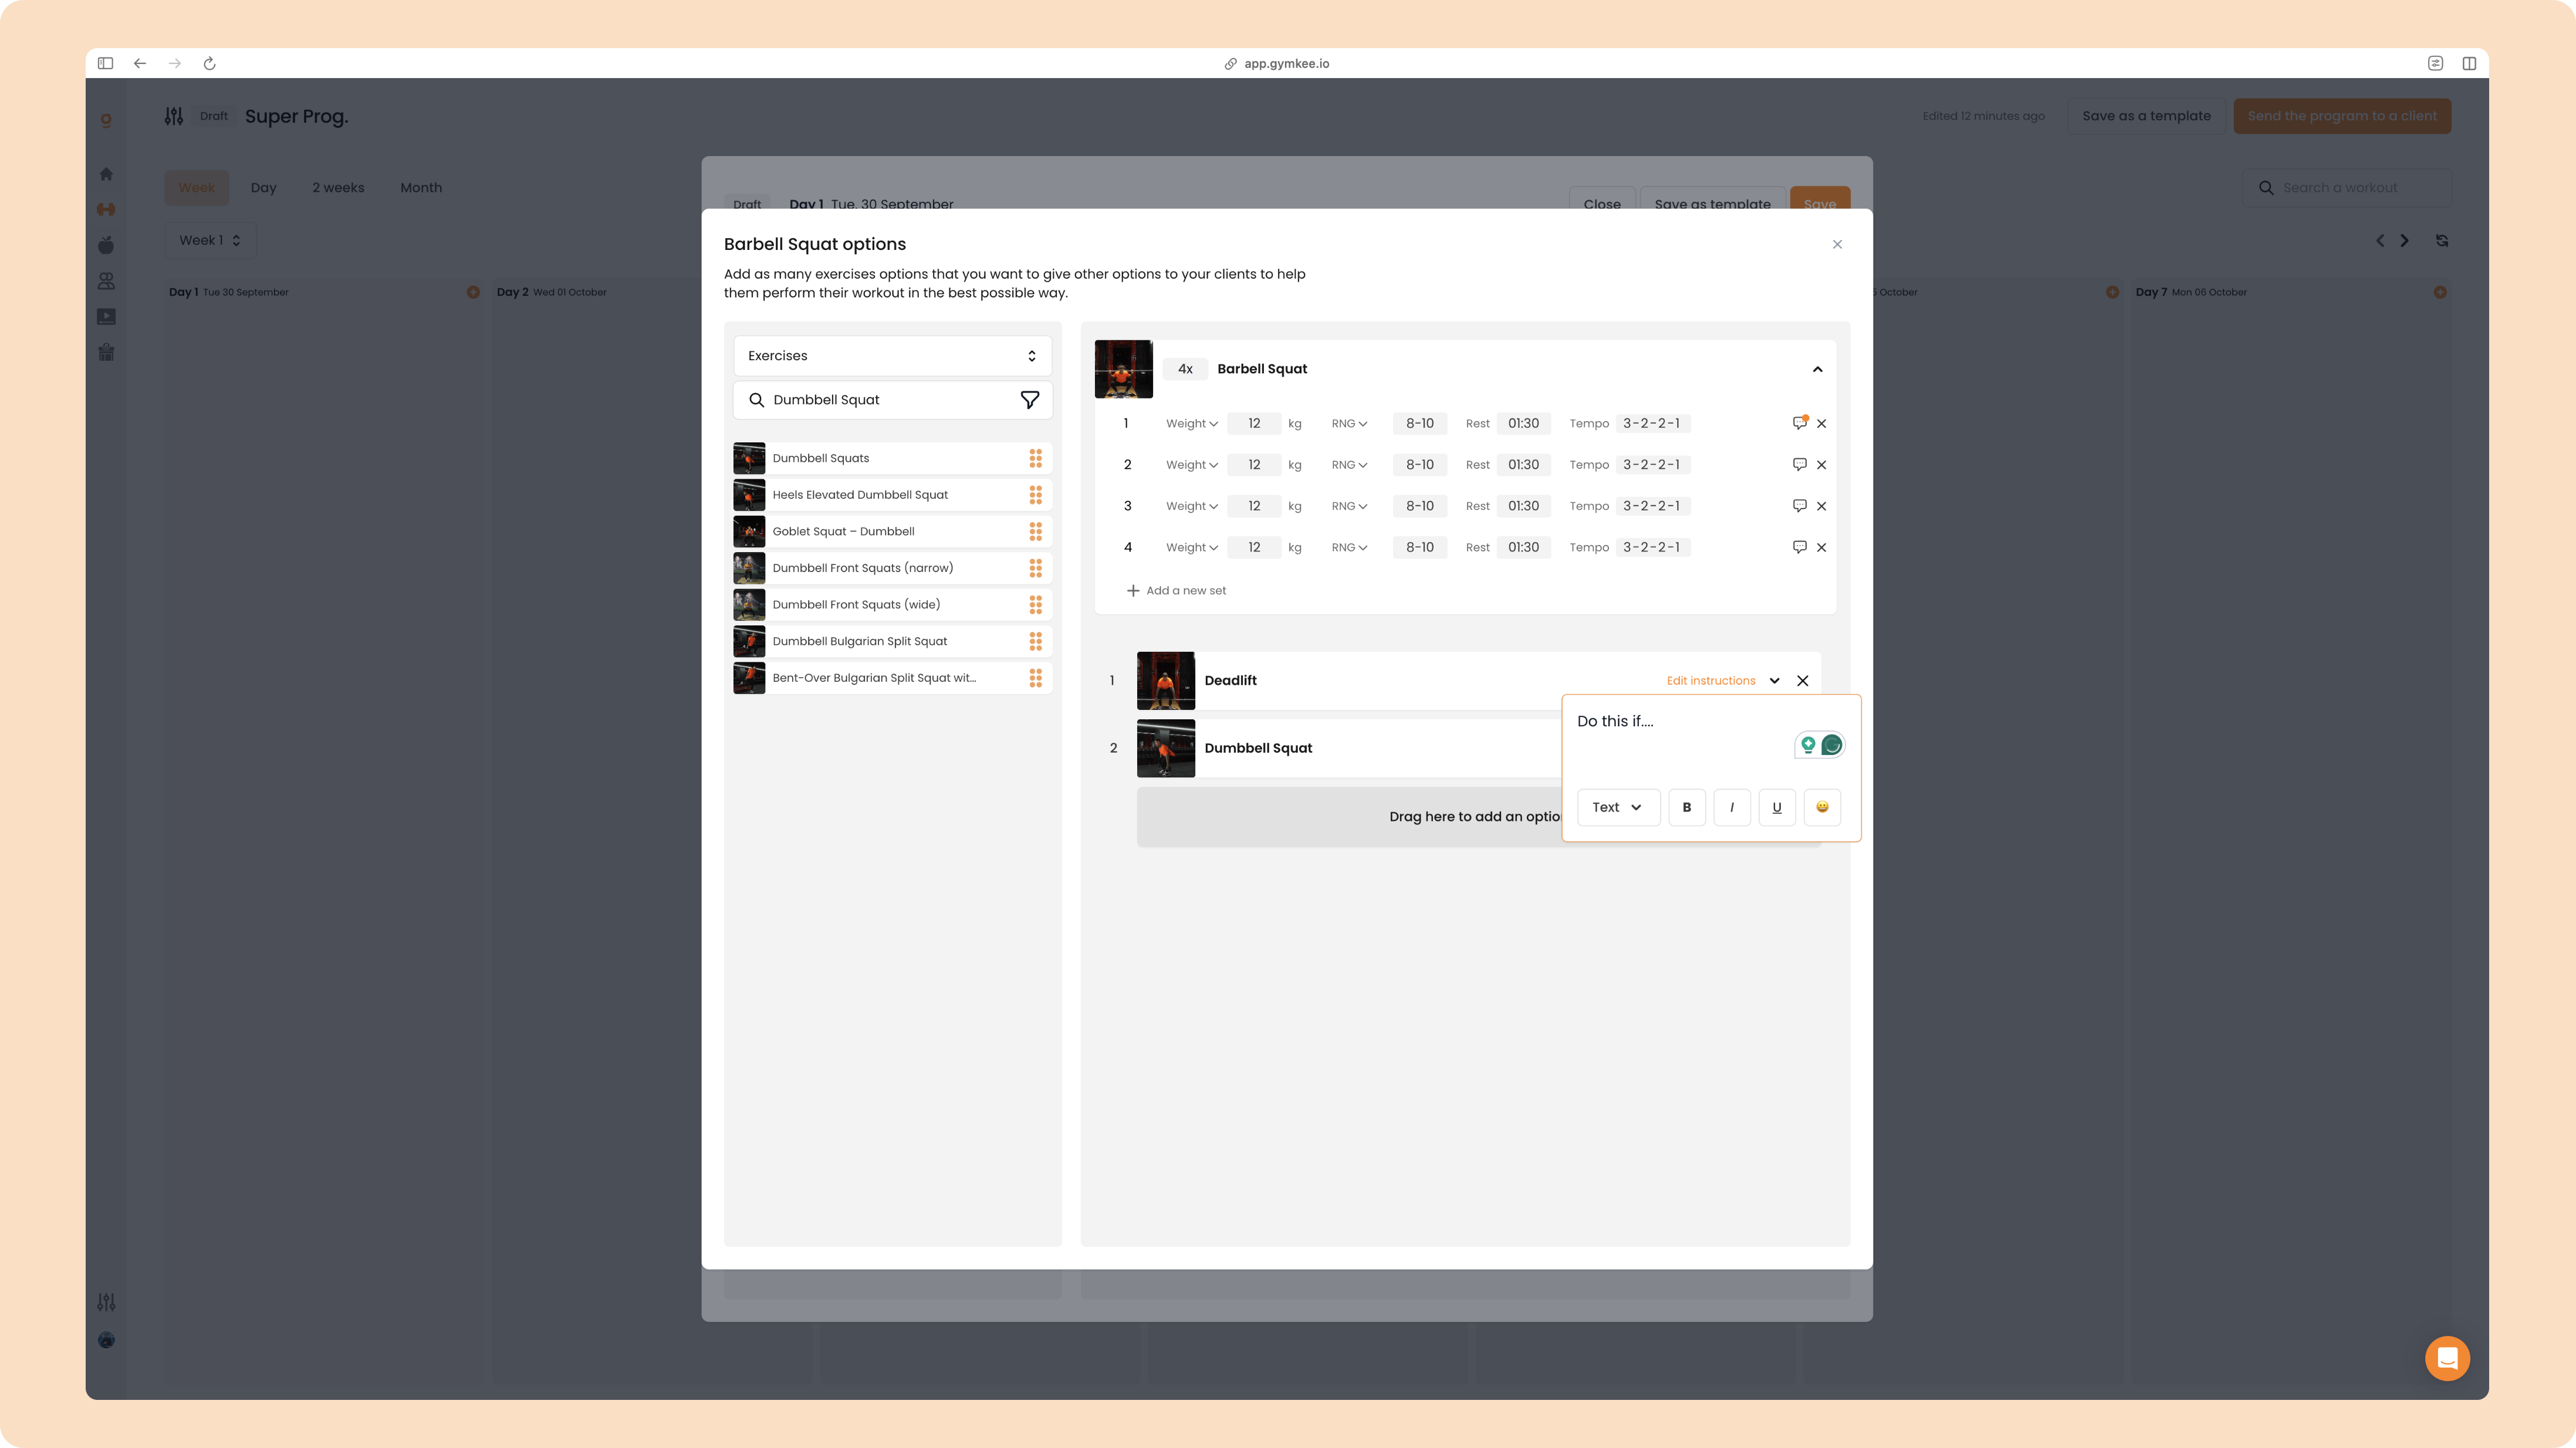Select the Week view tab
The width and height of the screenshot is (2576, 1448).
(196, 188)
